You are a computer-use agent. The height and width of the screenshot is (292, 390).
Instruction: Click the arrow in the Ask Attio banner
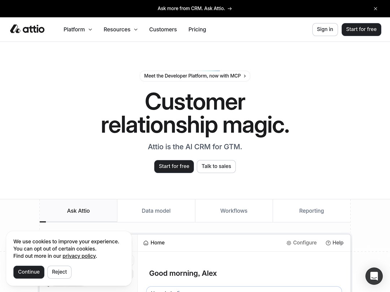point(230,8)
